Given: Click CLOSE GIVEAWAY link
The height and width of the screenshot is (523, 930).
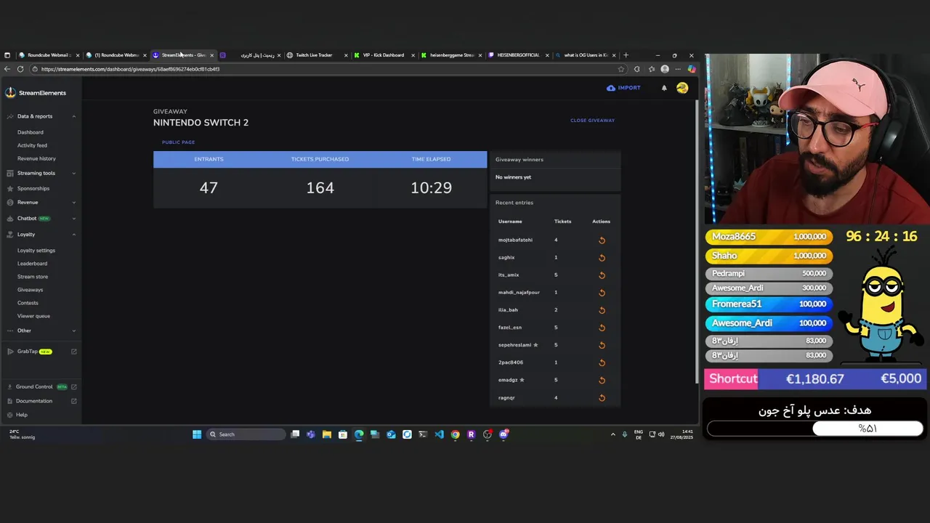Looking at the screenshot, I should [x=592, y=121].
